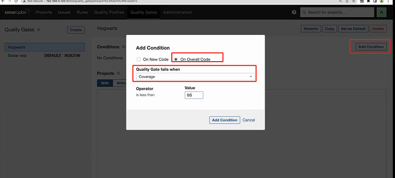Click the SonarQube logo
This screenshot has width=395, height=178.
pyautogui.click(x=17, y=12)
